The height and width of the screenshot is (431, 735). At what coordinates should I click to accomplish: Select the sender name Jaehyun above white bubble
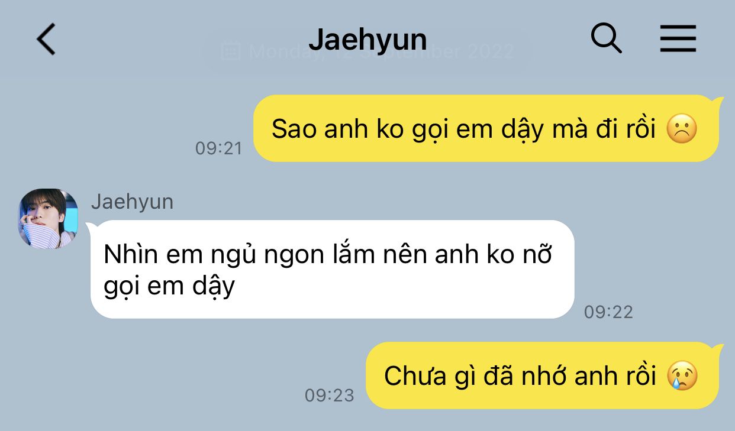pos(132,202)
